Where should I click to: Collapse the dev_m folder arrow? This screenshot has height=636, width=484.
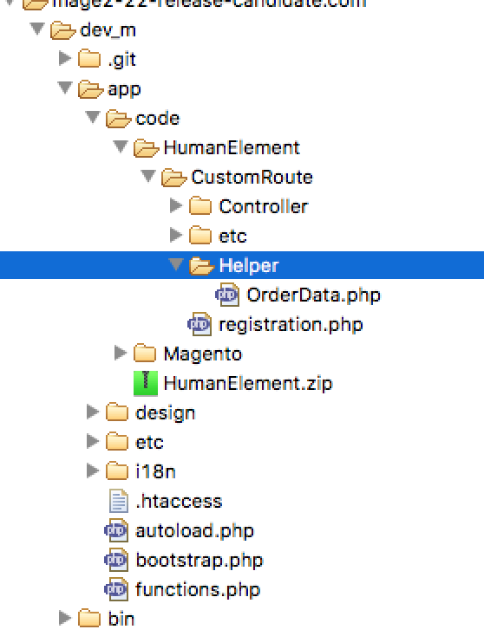click(37, 29)
